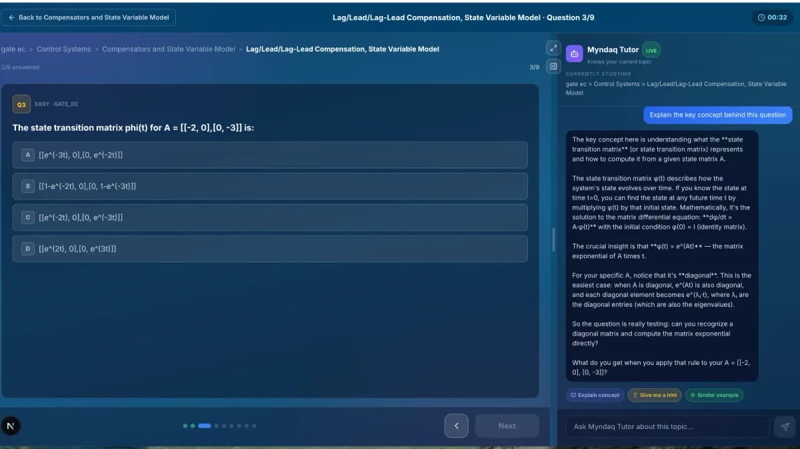The width and height of the screenshot is (800, 449).
Task: Click the expand tutor panel arrows icon
Action: pos(553,48)
